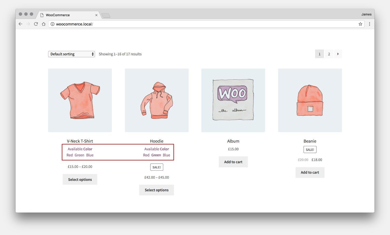The height and width of the screenshot is (235, 390).
Task: Click the site information icon in address bar
Action: (53, 24)
